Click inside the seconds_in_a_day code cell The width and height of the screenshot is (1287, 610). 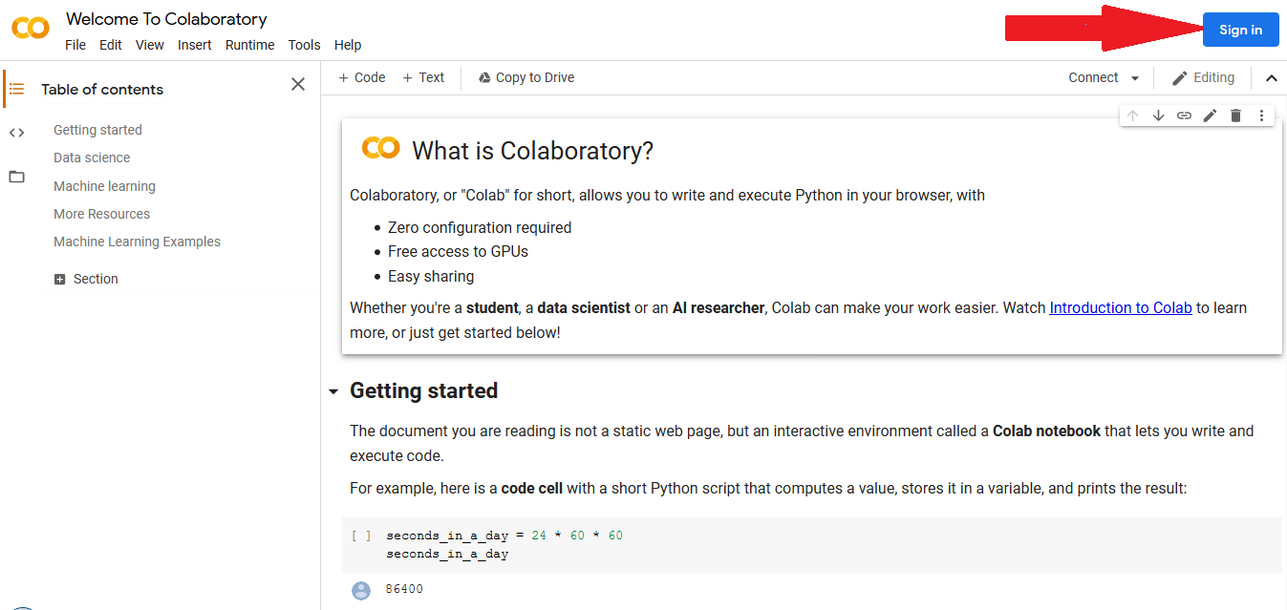tap(811, 544)
